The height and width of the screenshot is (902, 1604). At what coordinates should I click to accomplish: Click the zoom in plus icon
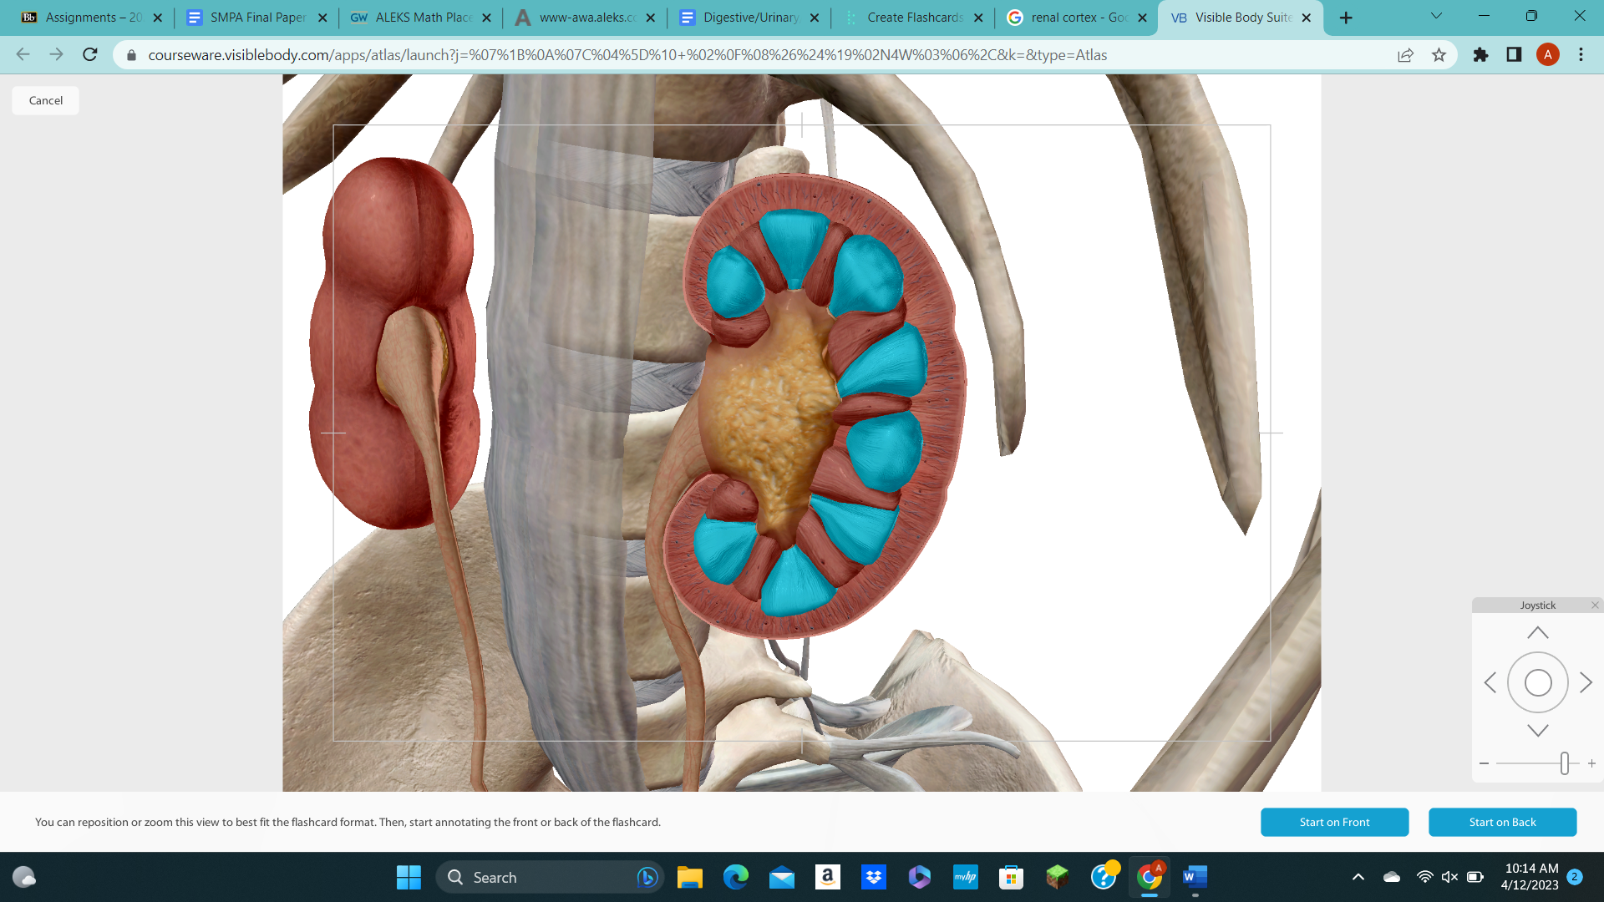pos(1591,763)
